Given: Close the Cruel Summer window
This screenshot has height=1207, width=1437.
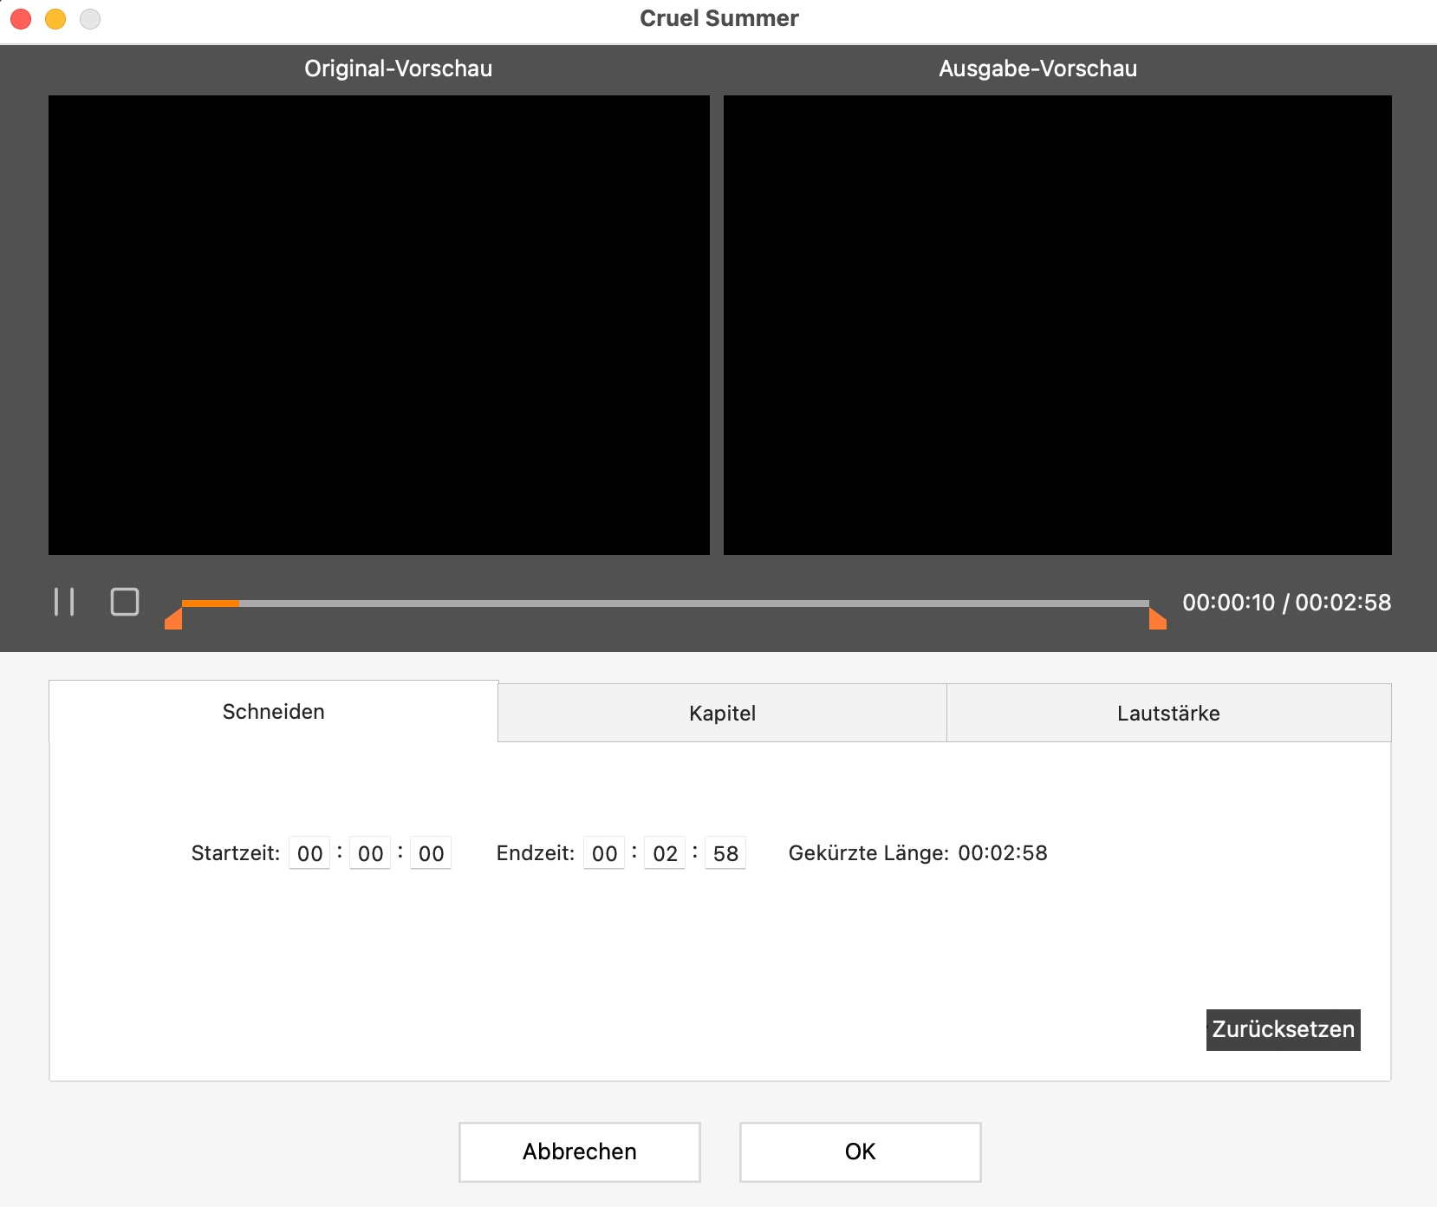Looking at the screenshot, I should point(21,18).
